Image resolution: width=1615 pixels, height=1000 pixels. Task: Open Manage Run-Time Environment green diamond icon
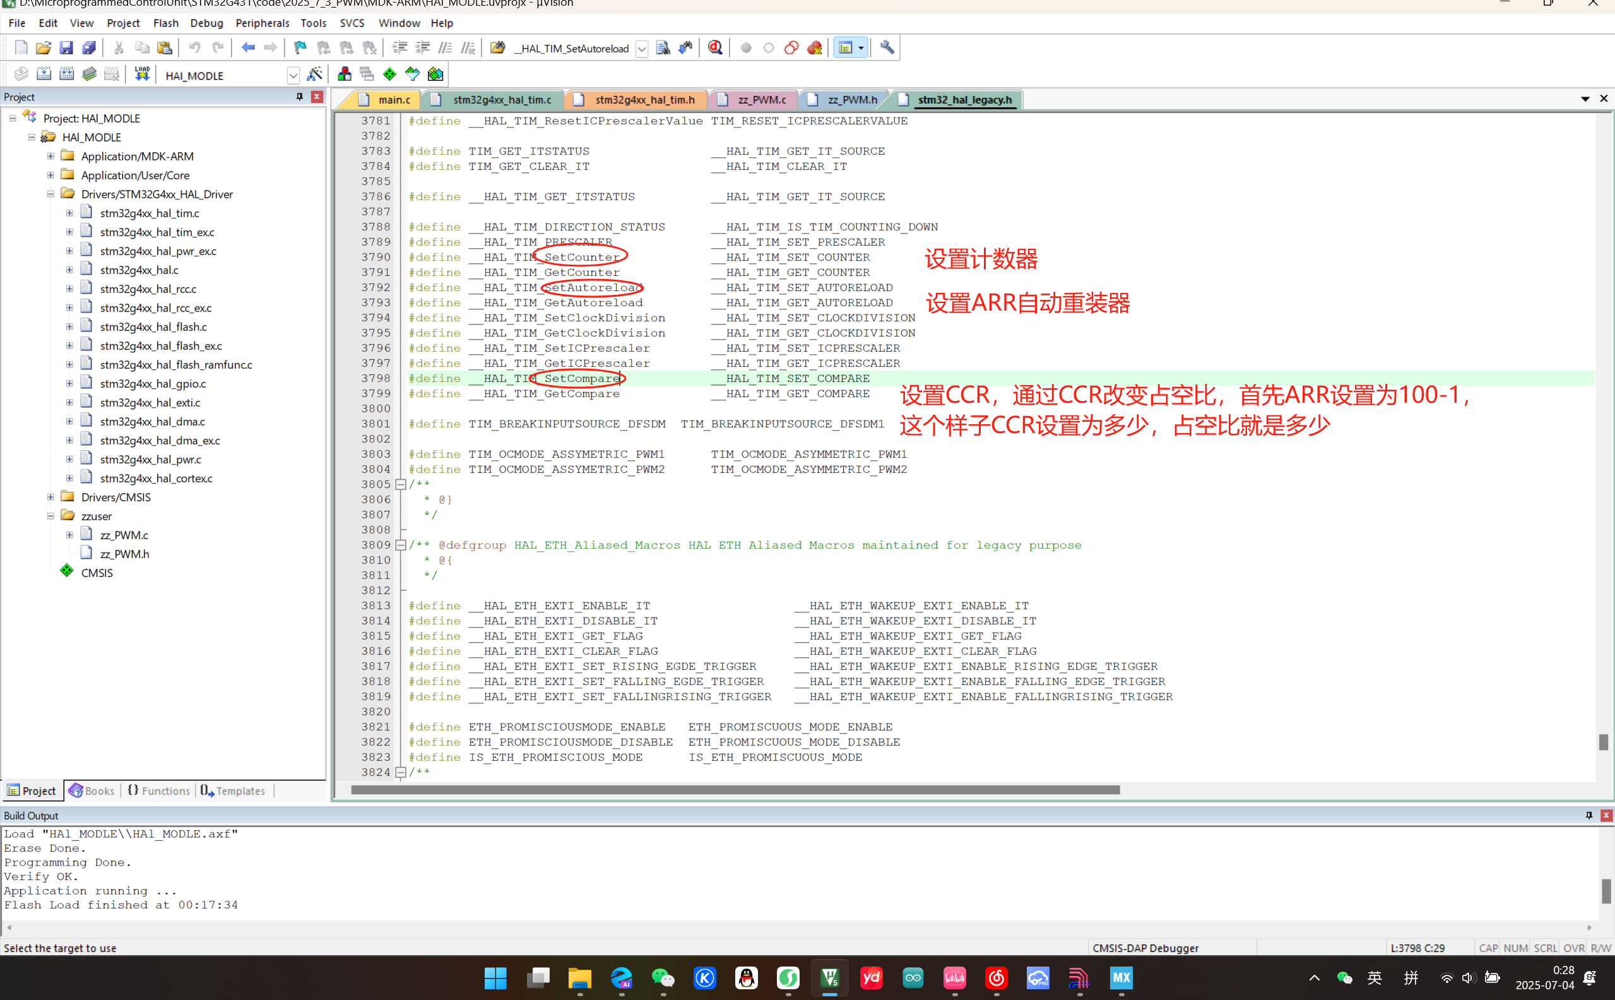pos(389,74)
